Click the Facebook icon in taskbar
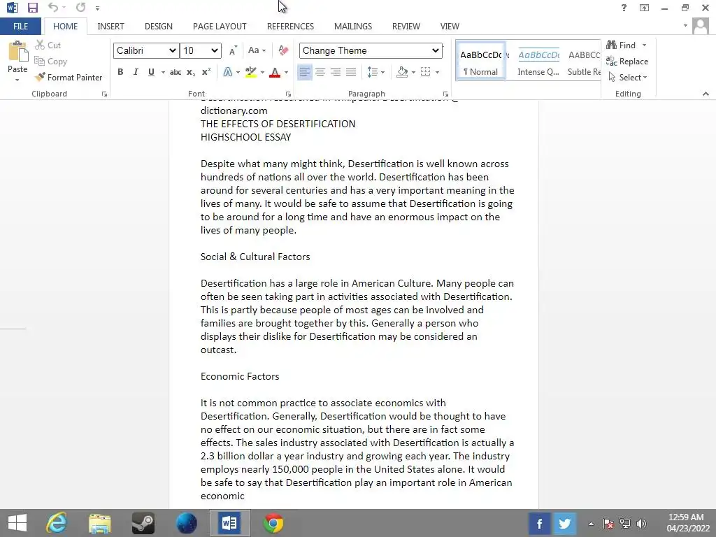Screen dimensions: 716x537 [539, 523]
